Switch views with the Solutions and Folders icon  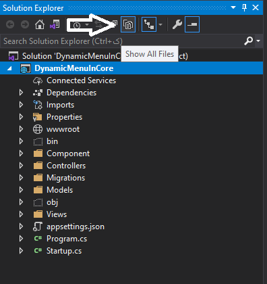point(55,24)
